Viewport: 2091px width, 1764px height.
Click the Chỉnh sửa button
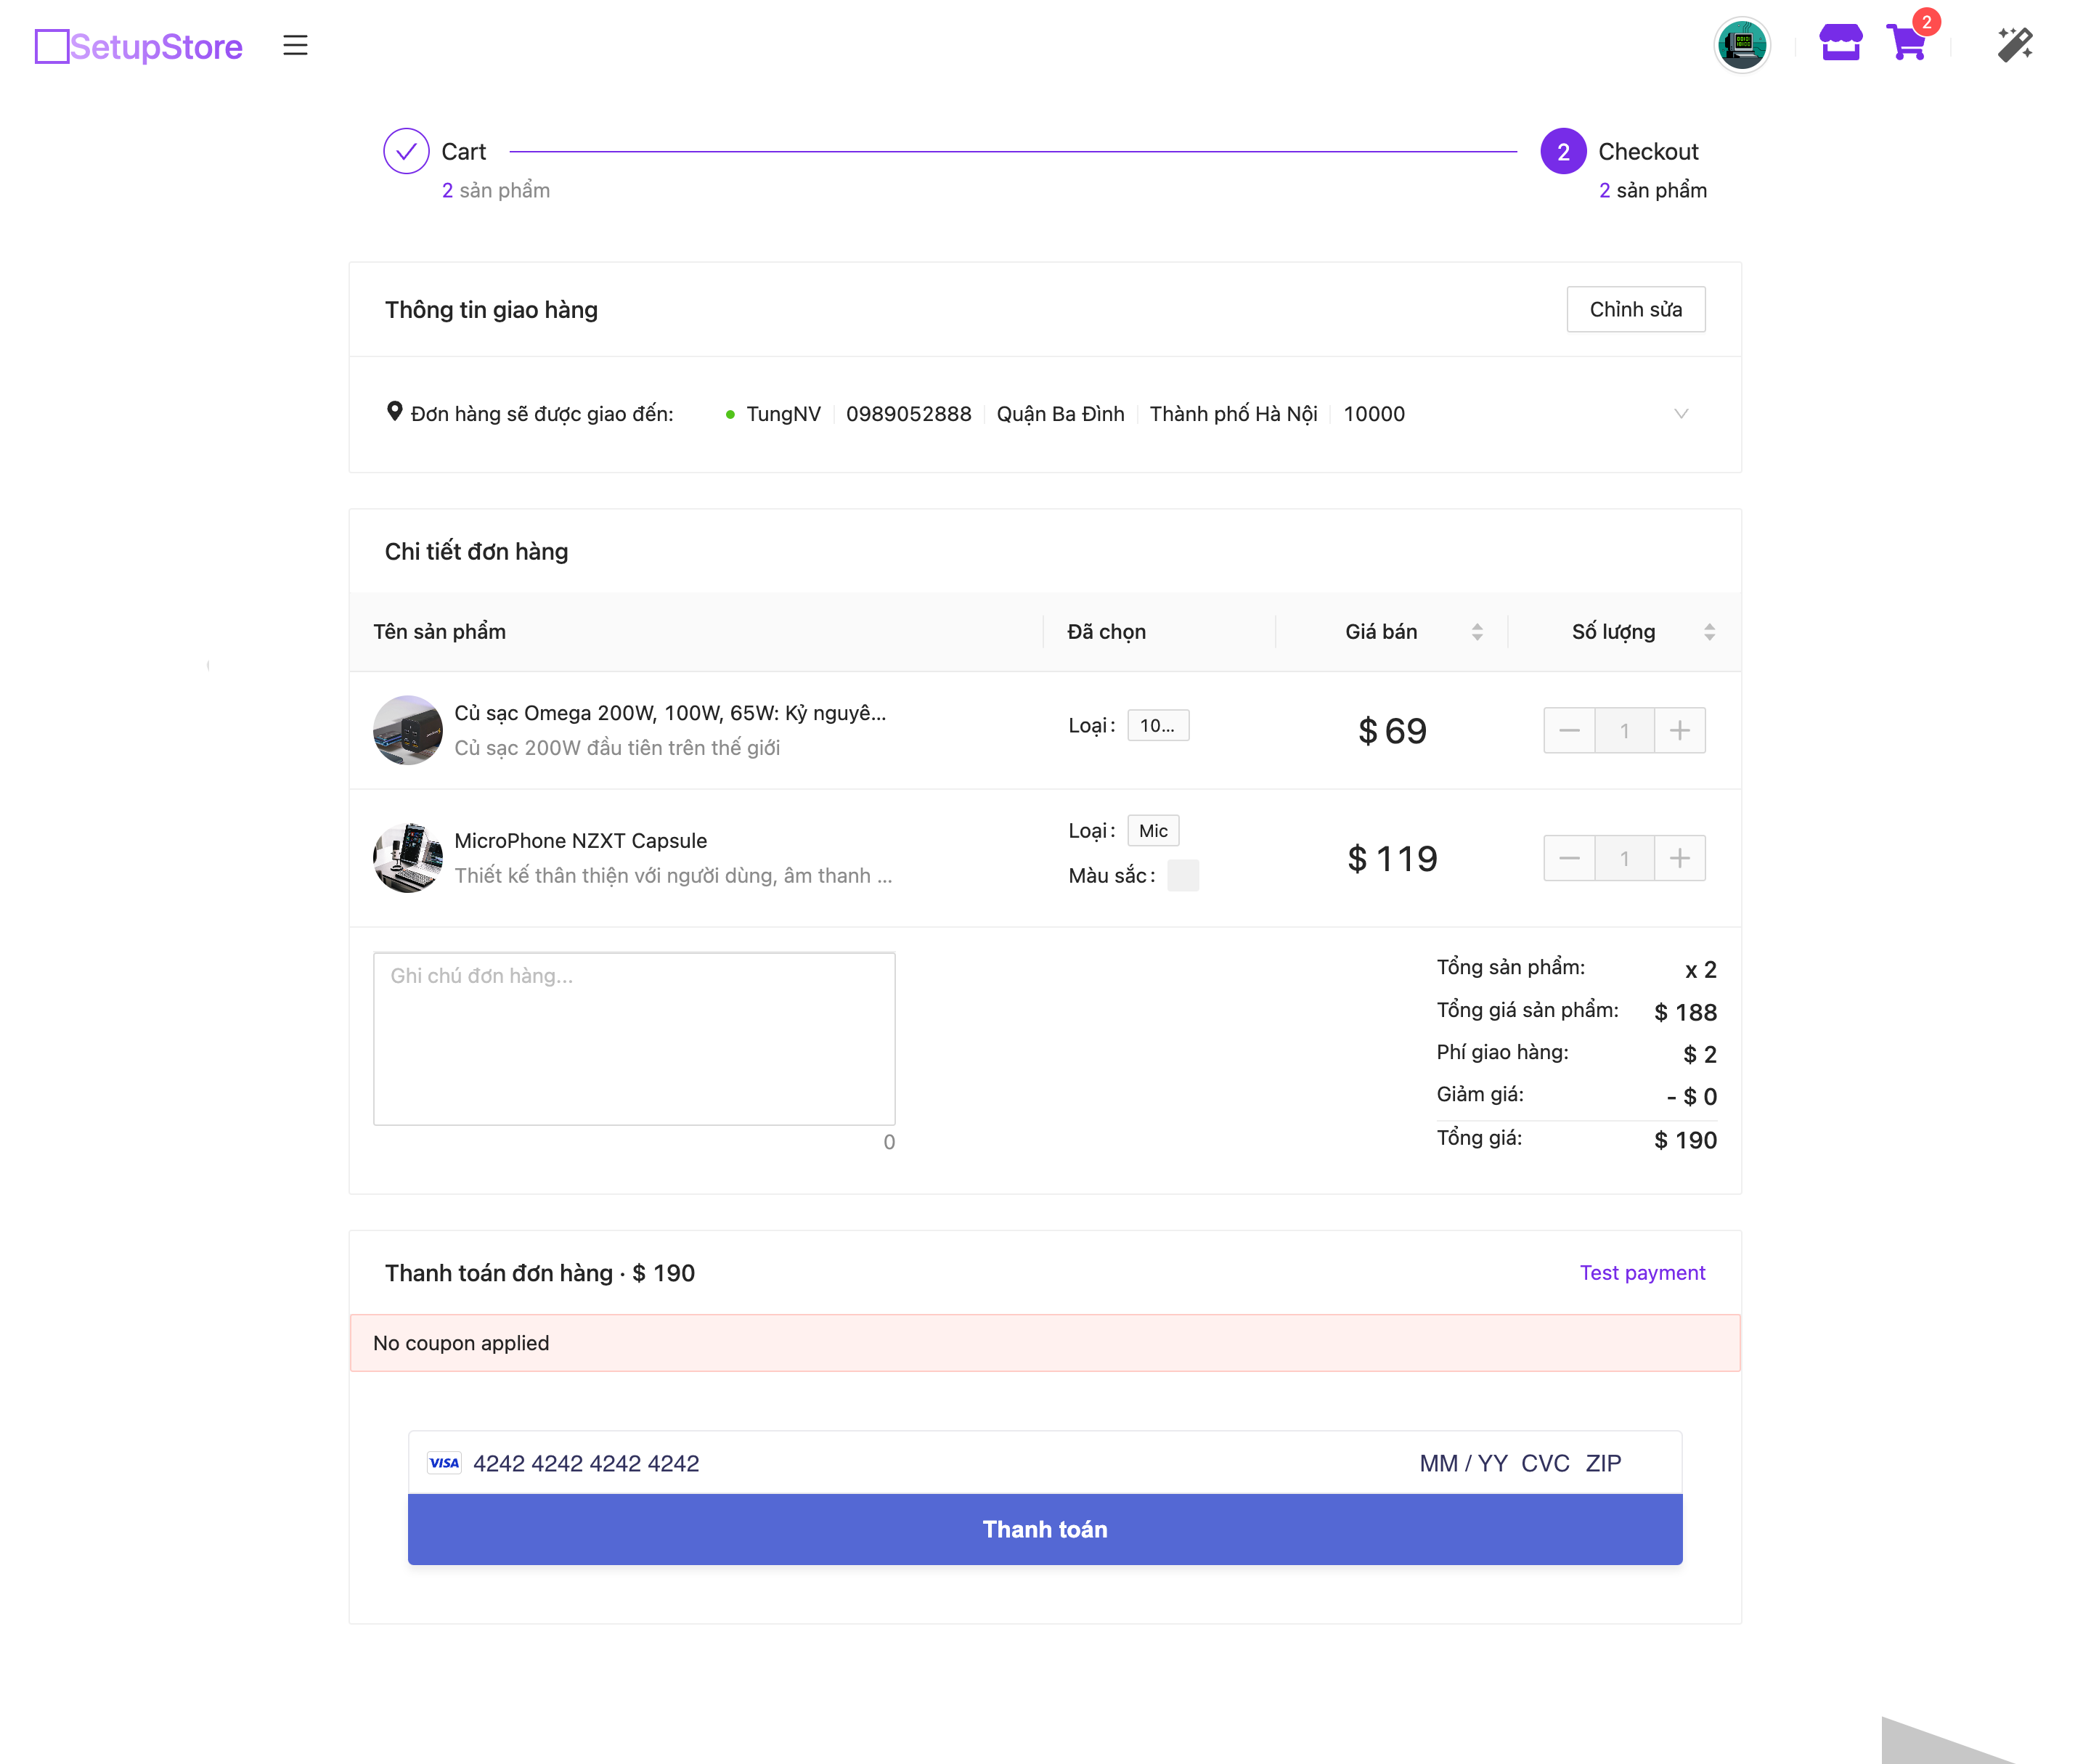coord(1634,310)
